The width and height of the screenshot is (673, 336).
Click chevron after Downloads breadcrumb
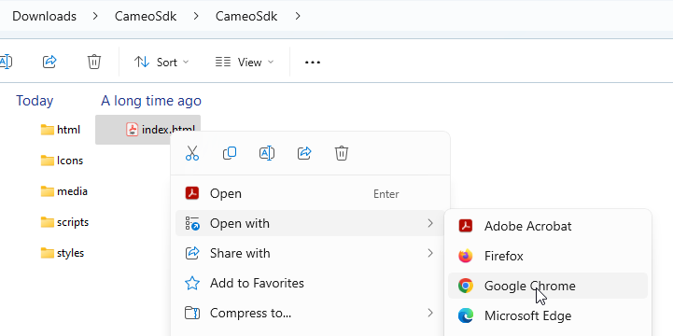click(95, 16)
